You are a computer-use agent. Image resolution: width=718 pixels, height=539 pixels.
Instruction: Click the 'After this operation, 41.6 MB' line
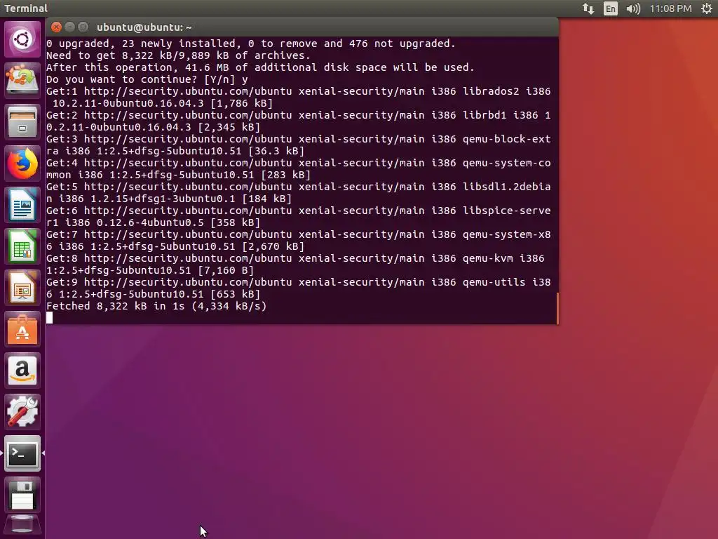pos(260,67)
